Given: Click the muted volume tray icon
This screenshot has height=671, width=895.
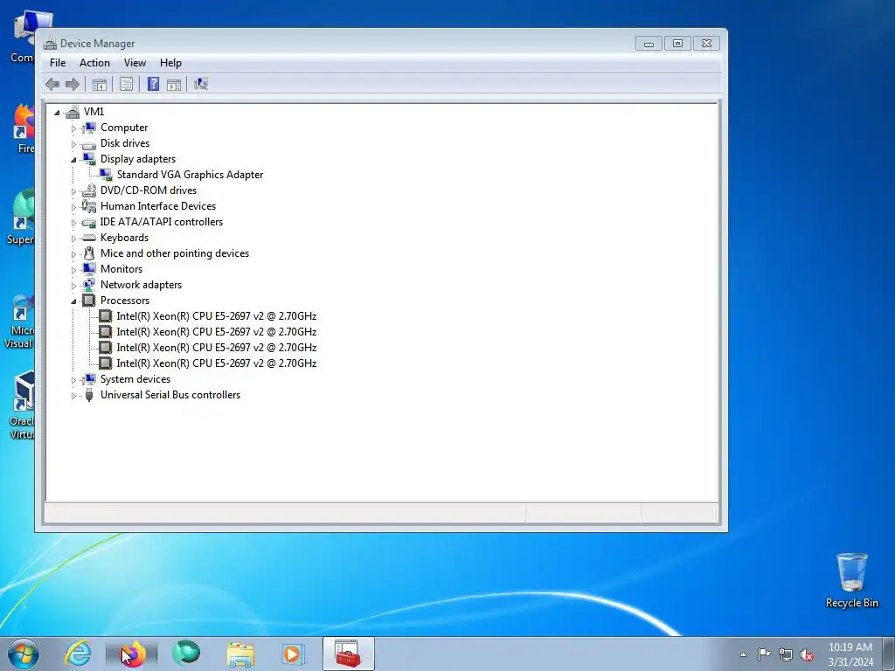Looking at the screenshot, I should [x=807, y=655].
